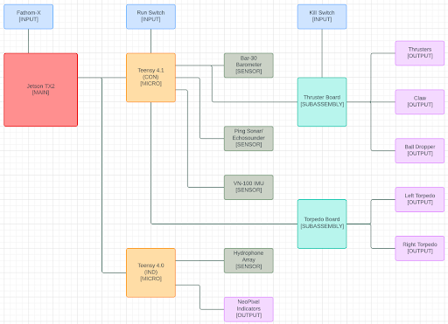Screen dimensions: 448x324
Task: Click the Claw output block
Action: (420, 102)
